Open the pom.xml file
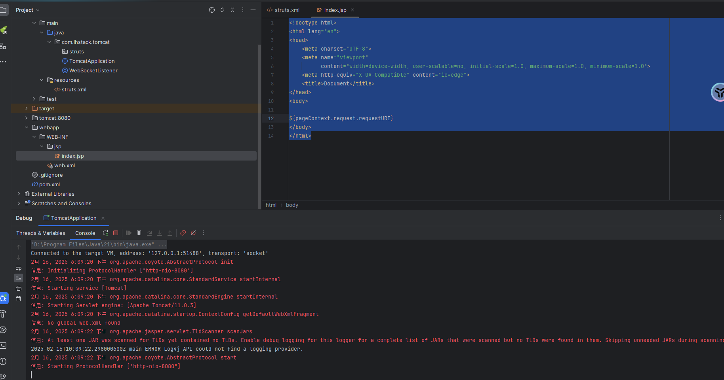The width and height of the screenshot is (724, 380). tap(50, 184)
